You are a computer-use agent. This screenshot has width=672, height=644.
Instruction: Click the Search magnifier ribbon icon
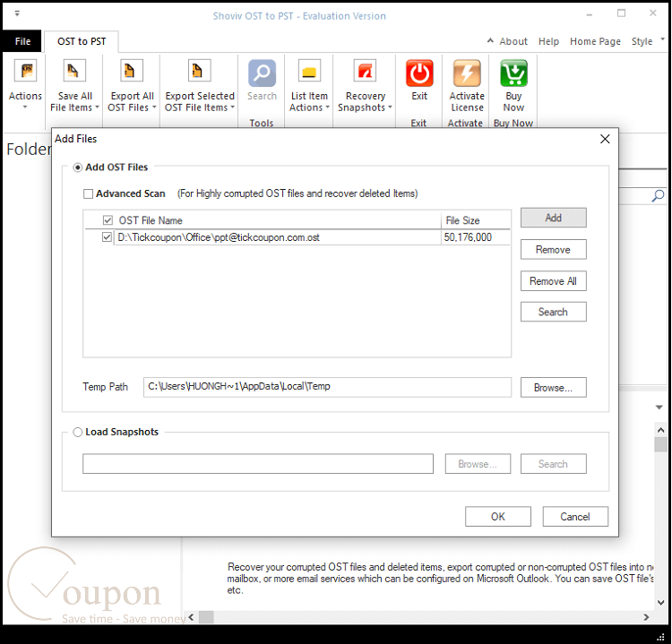(262, 73)
